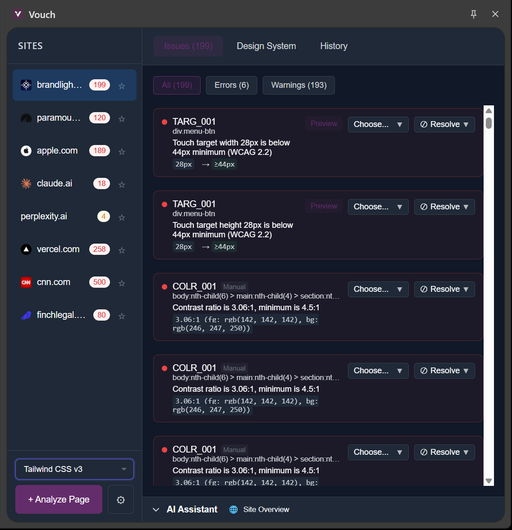The height and width of the screenshot is (530, 512).
Task: Click the vercel.com triangle icon
Action: click(26, 249)
